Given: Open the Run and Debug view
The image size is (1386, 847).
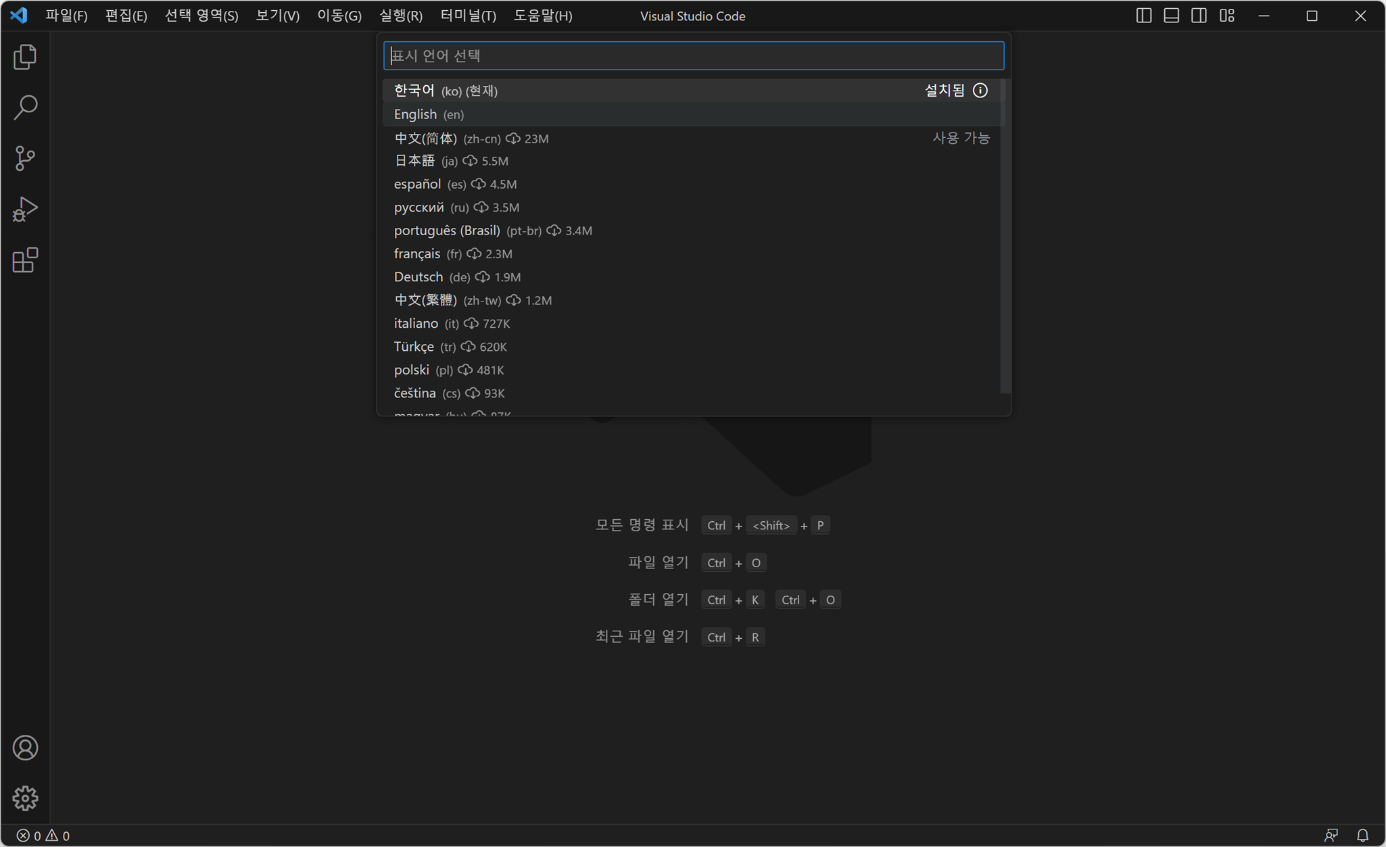Looking at the screenshot, I should coord(25,209).
